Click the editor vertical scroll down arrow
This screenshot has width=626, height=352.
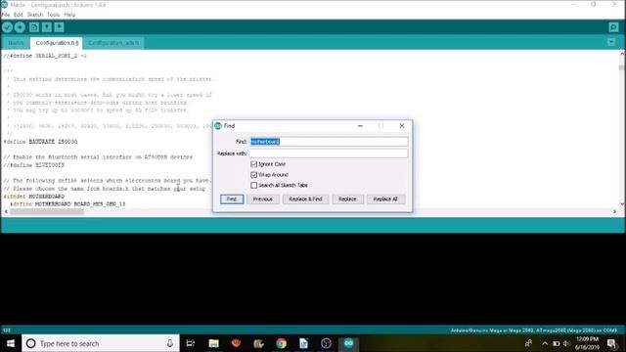622,204
